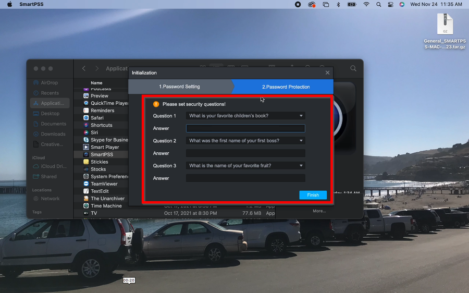Viewport: 469px width, 293px height.
Task: Open the SmartPSS menu in menu bar
Action: (x=31, y=5)
